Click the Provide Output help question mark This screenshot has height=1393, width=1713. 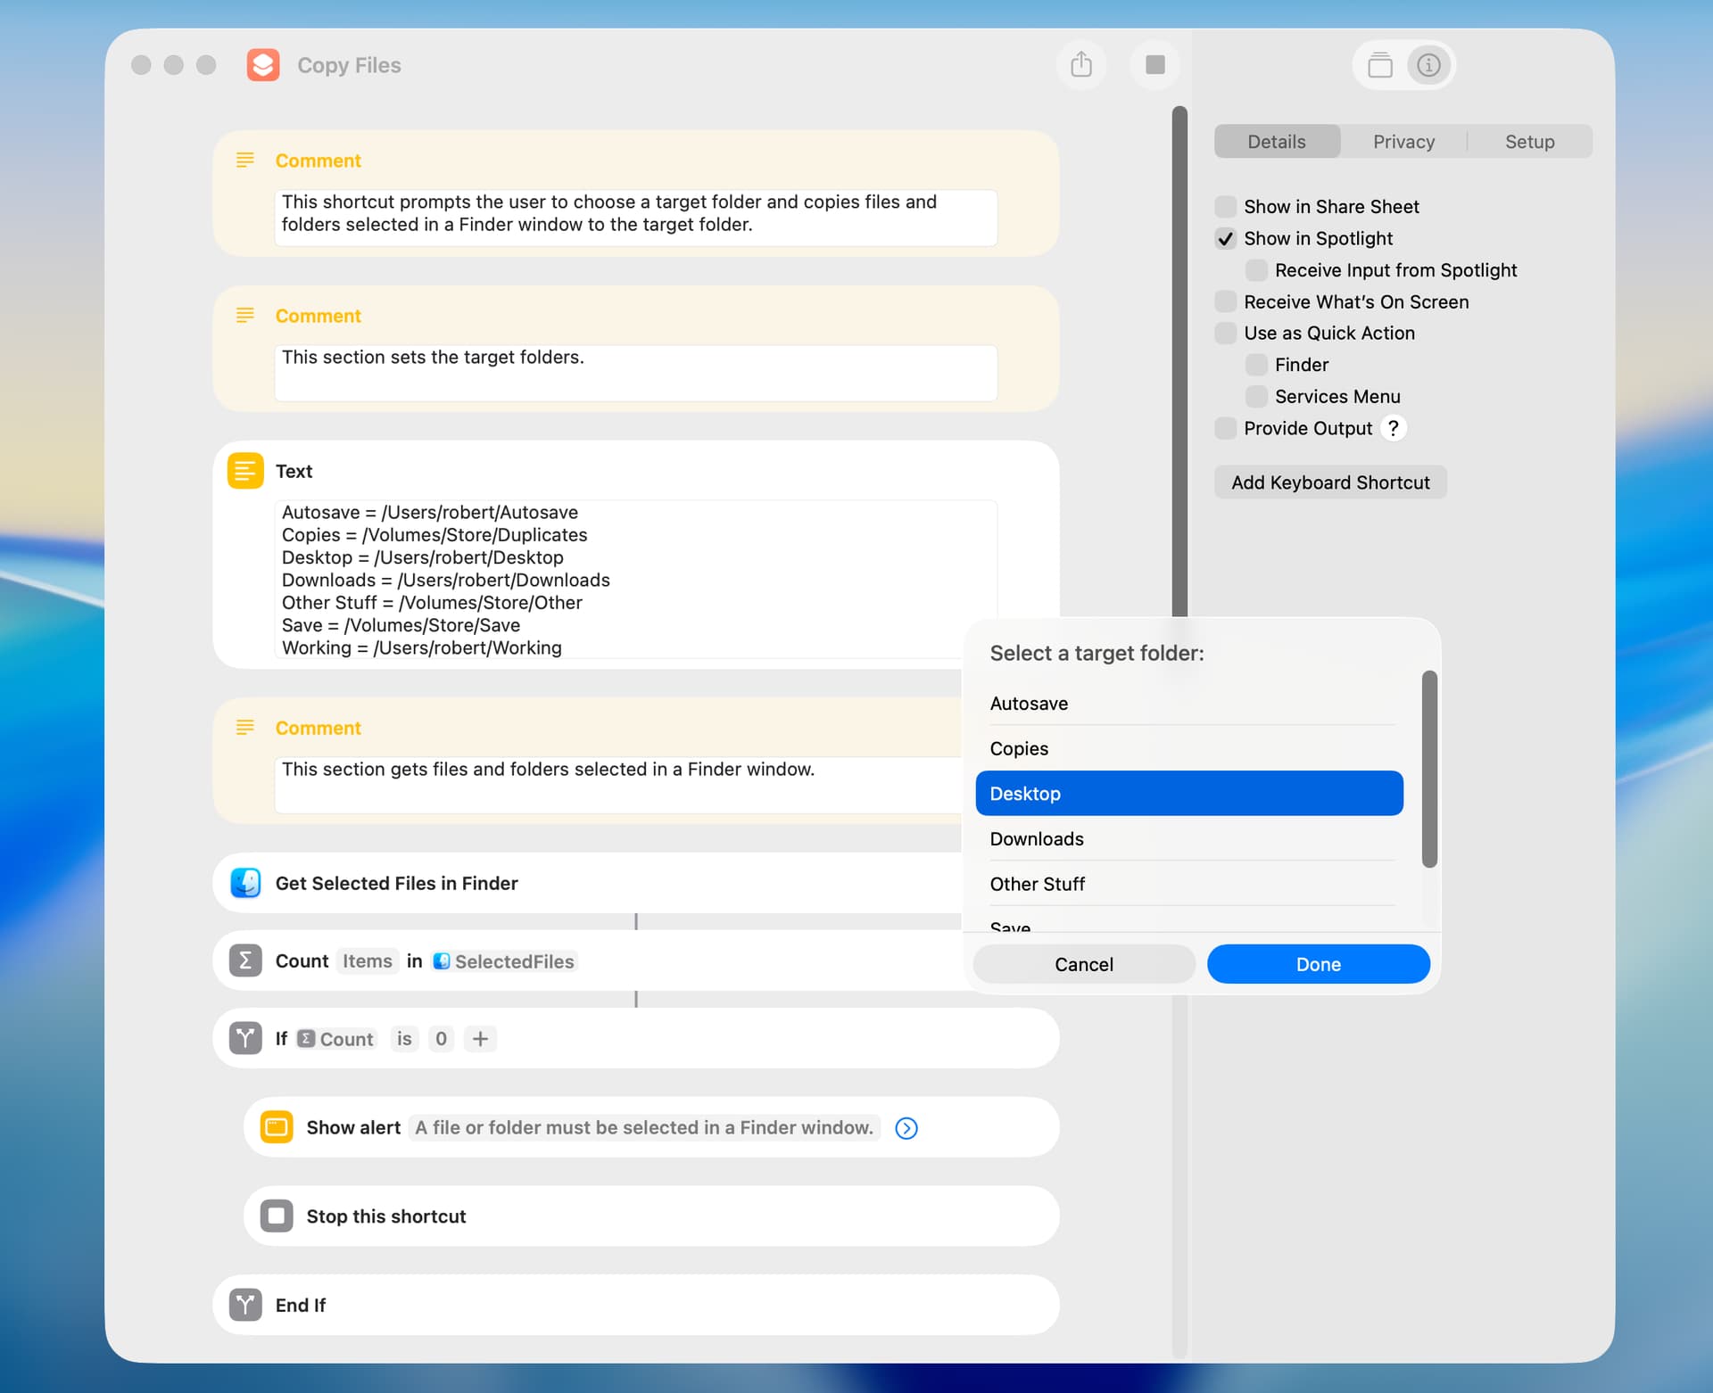pos(1393,428)
